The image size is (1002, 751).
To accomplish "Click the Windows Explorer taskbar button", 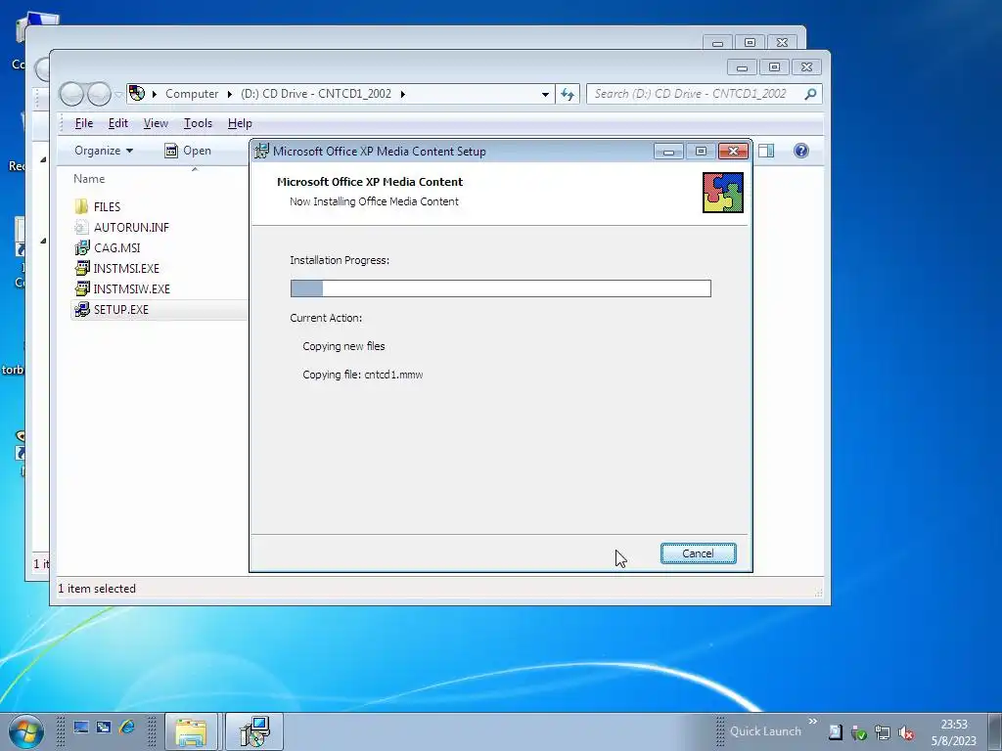I will tap(191, 731).
